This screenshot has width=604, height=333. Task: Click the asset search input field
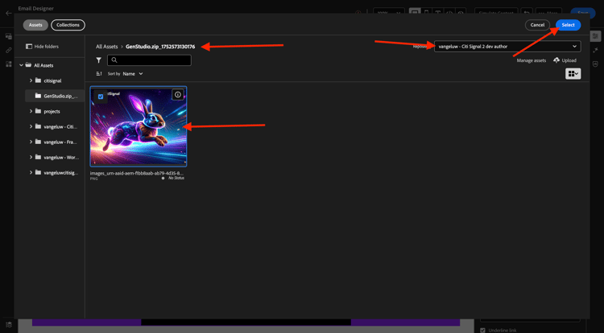tap(149, 60)
